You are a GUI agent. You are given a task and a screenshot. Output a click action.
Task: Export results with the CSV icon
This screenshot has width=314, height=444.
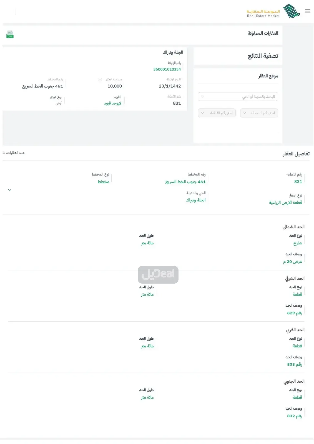10,34
